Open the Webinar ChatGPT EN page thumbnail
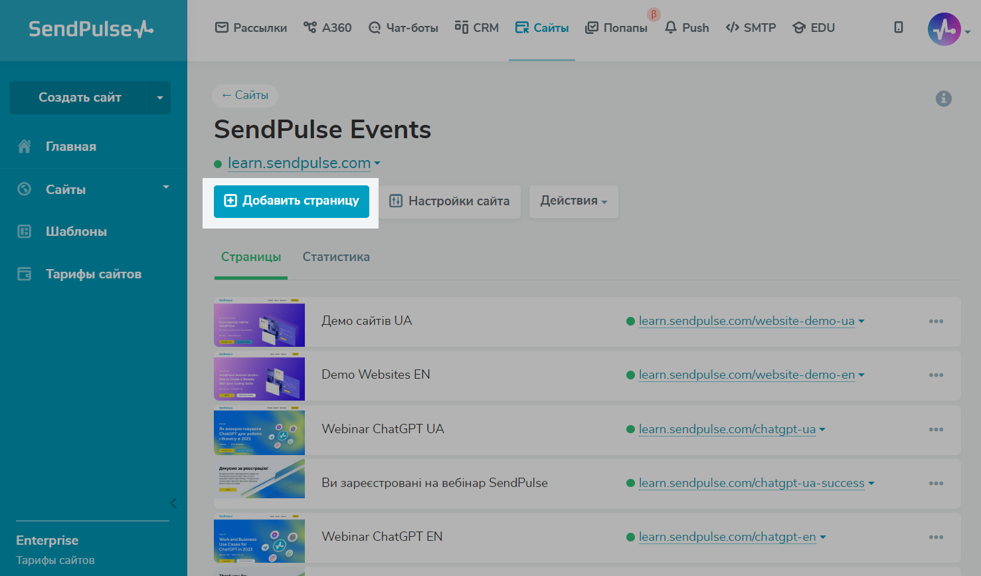 (259, 538)
